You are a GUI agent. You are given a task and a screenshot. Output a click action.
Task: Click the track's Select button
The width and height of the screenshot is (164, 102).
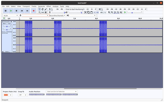tap(7, 52)
